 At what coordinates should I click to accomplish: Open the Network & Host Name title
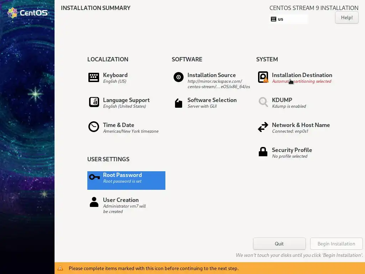point(301,125)
